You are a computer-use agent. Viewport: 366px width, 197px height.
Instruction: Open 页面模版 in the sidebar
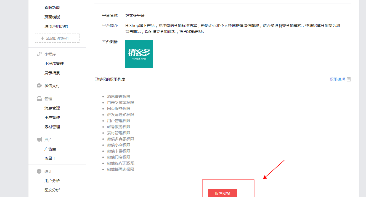tap(52, 17)
